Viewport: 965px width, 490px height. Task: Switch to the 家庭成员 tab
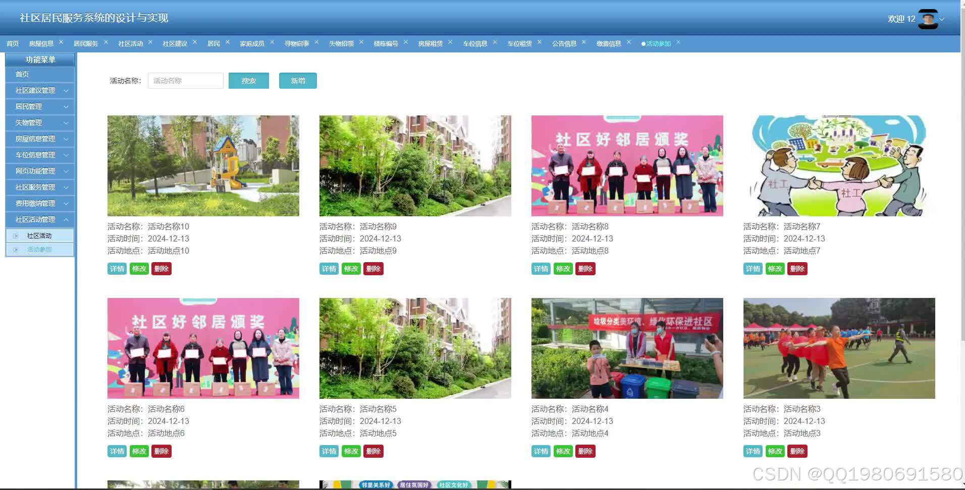(252, 43)
